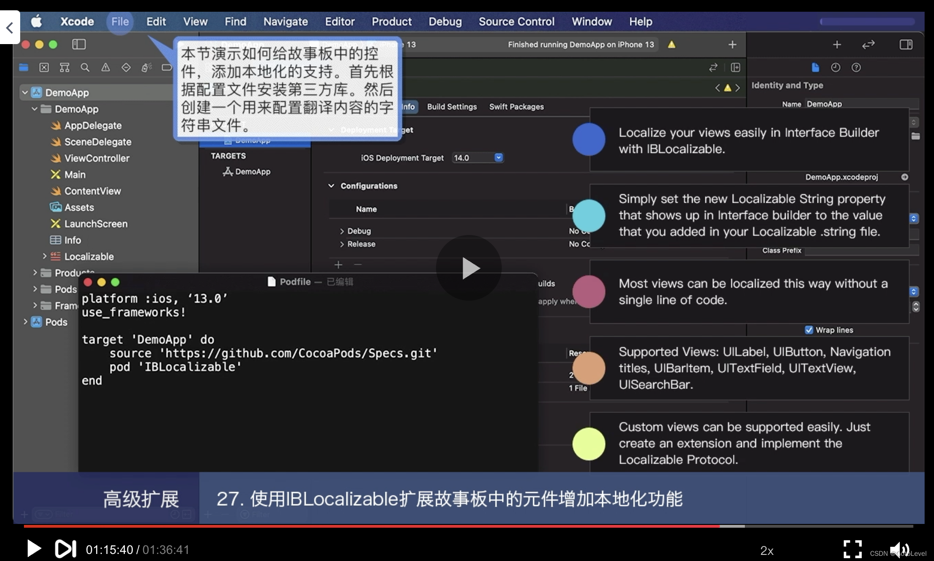Collapse the root DemoApp project

25,92
